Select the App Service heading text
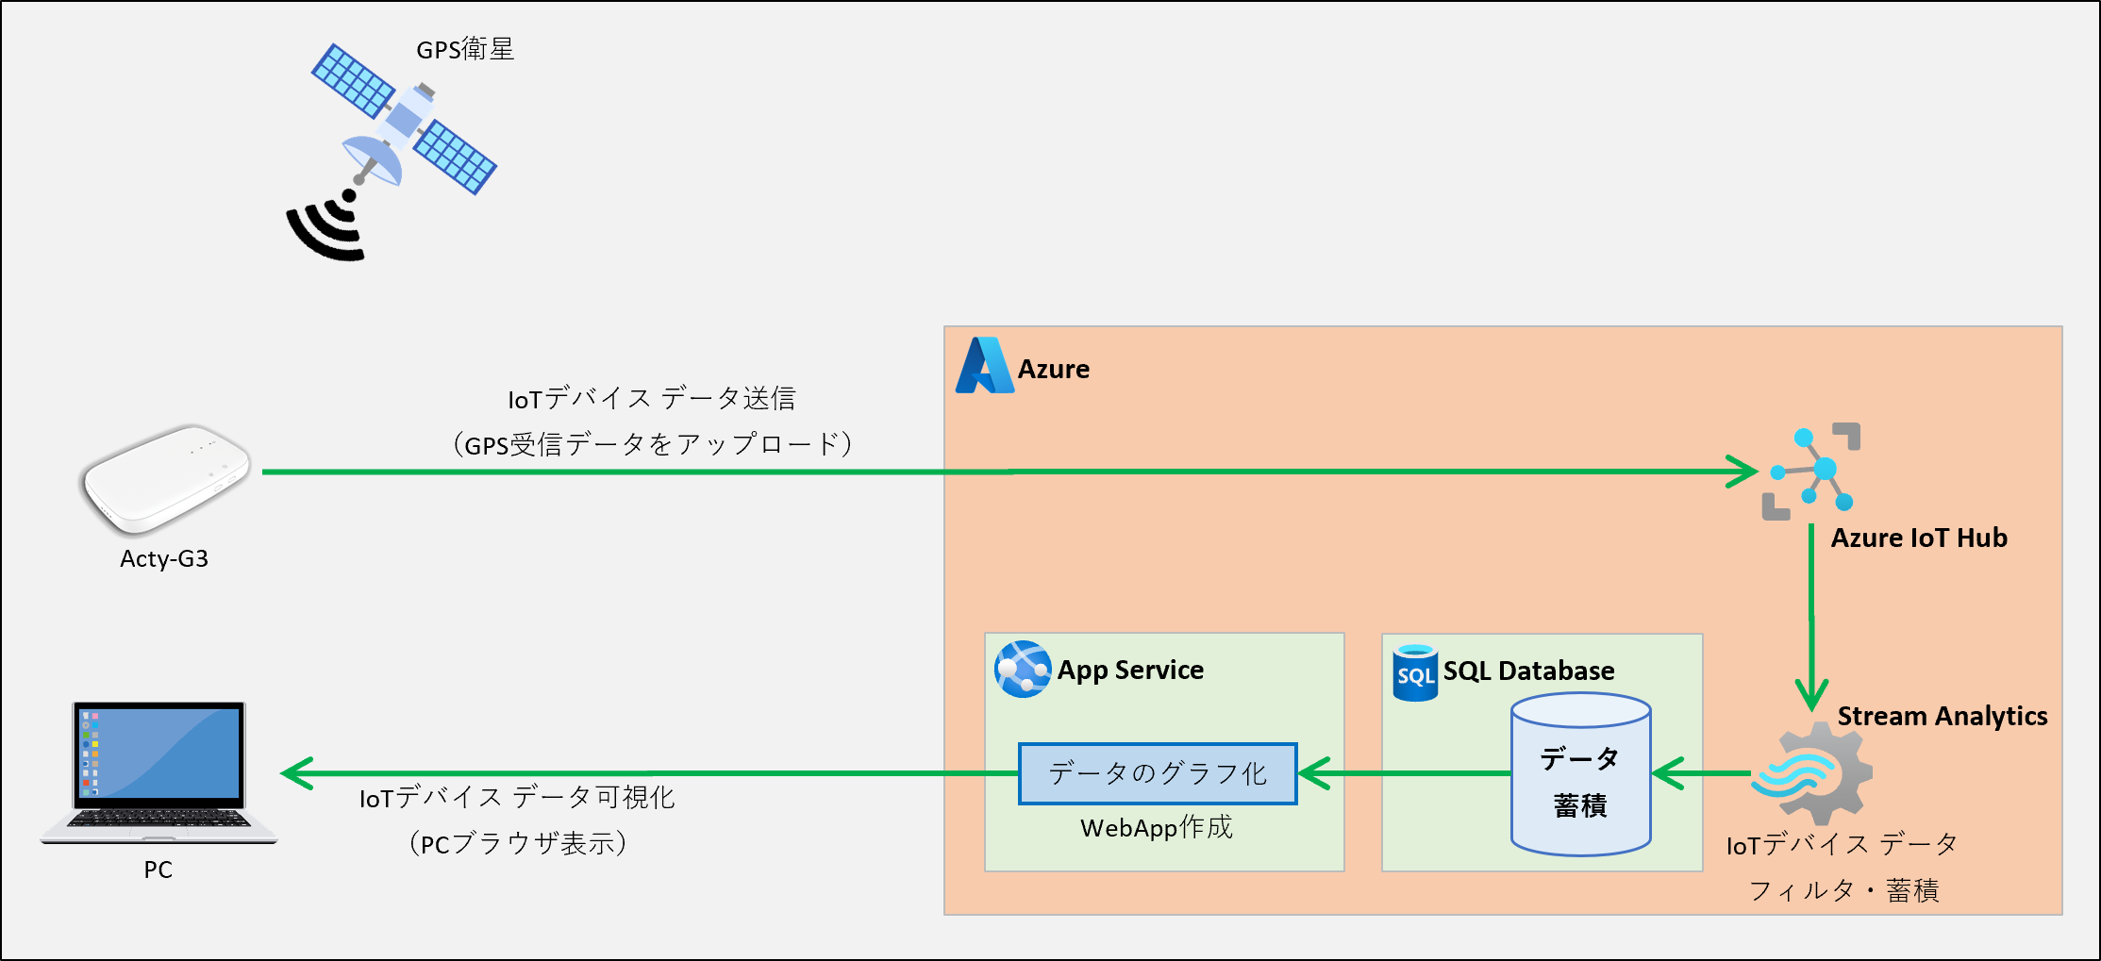Viewport: 2101px width, 961px height. tap(1130, 670)
